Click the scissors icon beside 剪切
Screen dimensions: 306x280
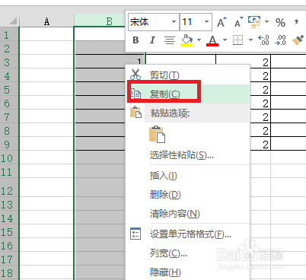point(135,75)
